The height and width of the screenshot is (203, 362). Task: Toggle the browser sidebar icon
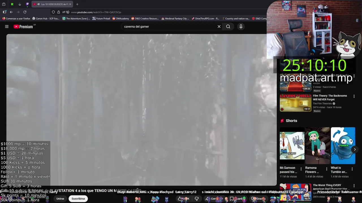[5, 12]
